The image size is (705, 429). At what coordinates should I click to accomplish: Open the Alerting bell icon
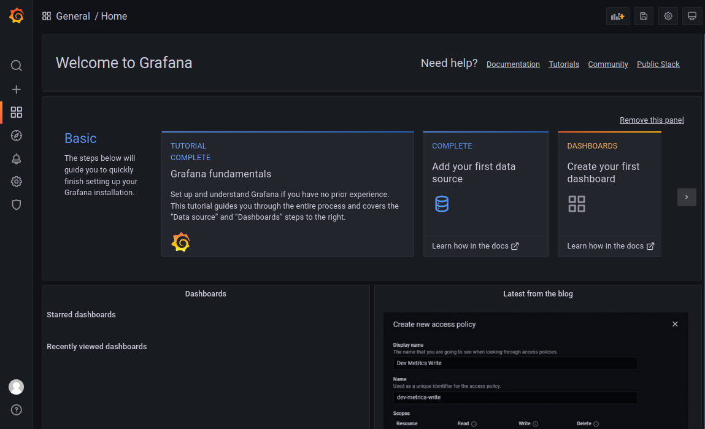tap(16, 159)
